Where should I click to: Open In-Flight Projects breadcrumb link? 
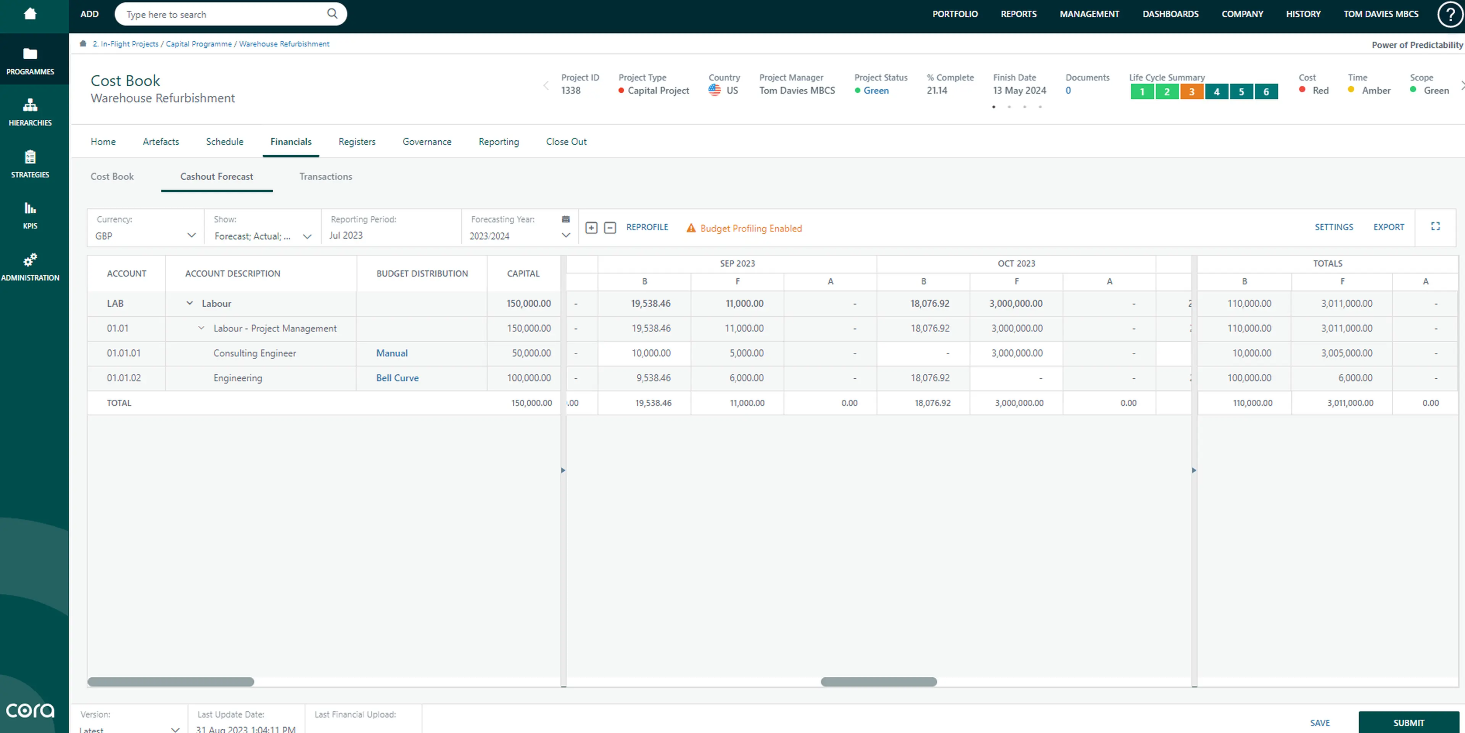[x=126, y=44]
